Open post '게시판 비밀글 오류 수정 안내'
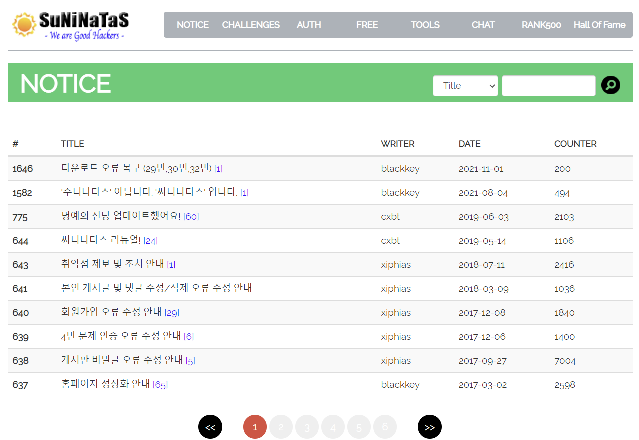The image size is (639, 440). tap(122, 360)
